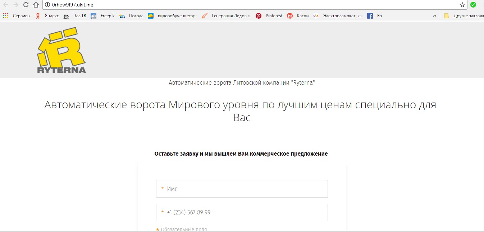Open the Погода bookmark
Viewport: 484px width, 232px height.
point(132,16)
